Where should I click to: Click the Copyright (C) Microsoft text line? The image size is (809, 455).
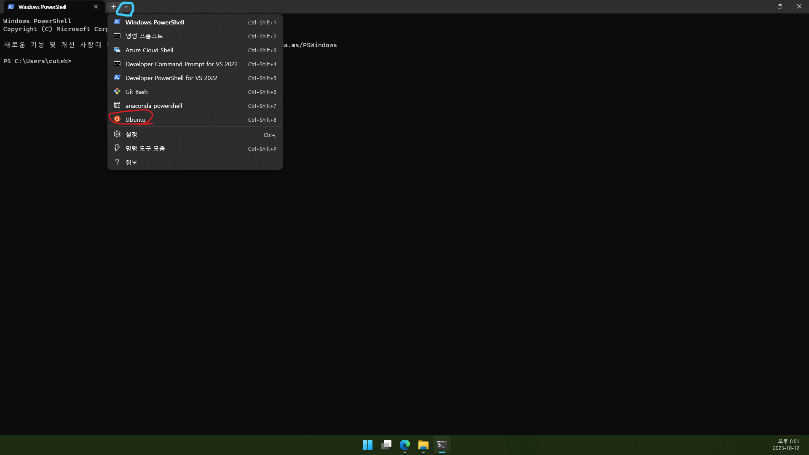click(x=55, y=29)
